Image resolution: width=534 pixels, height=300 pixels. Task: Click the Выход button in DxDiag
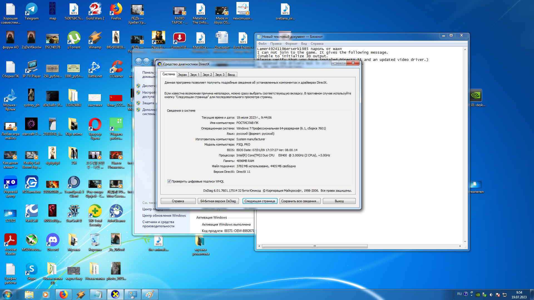pos(339,201)
